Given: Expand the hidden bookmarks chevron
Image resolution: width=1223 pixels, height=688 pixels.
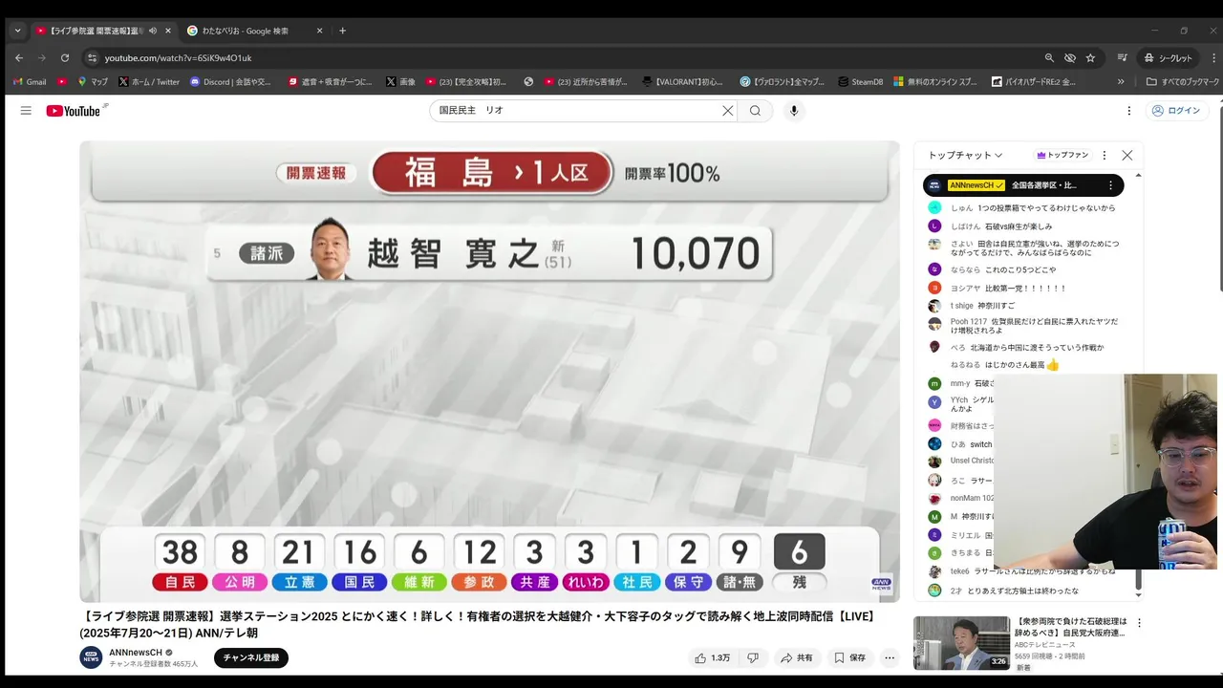Looking at the screenshot, I should [x=1121, y=81].
